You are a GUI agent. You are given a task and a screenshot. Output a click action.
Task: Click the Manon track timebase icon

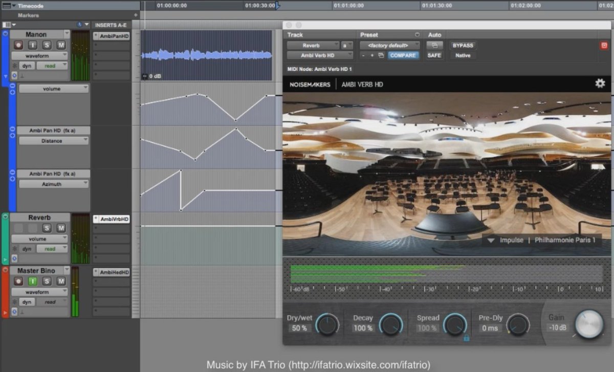(14, 75)
